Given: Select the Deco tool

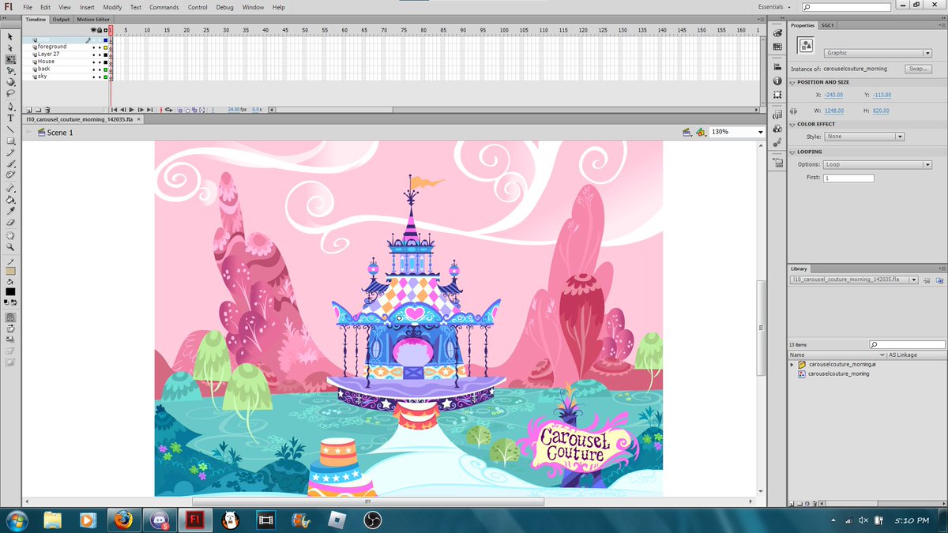Looking at the screenshot, I should coord(10,175).
